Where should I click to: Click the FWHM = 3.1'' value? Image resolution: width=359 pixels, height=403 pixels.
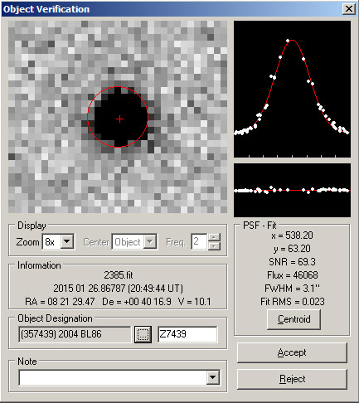click(292, 289)
